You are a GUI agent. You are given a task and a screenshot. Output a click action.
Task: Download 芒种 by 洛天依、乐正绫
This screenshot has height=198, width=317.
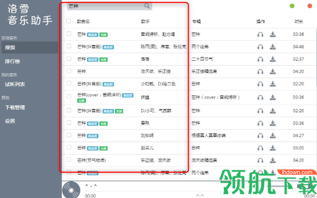[273, 72]
